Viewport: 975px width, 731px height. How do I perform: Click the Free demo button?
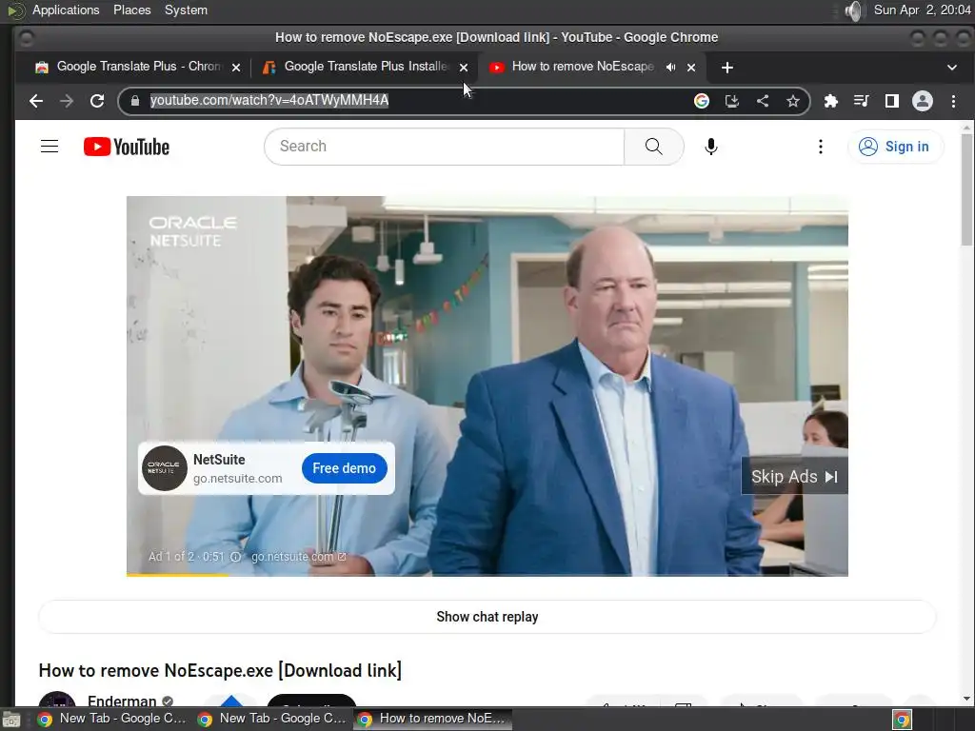(x=345, y=468)
